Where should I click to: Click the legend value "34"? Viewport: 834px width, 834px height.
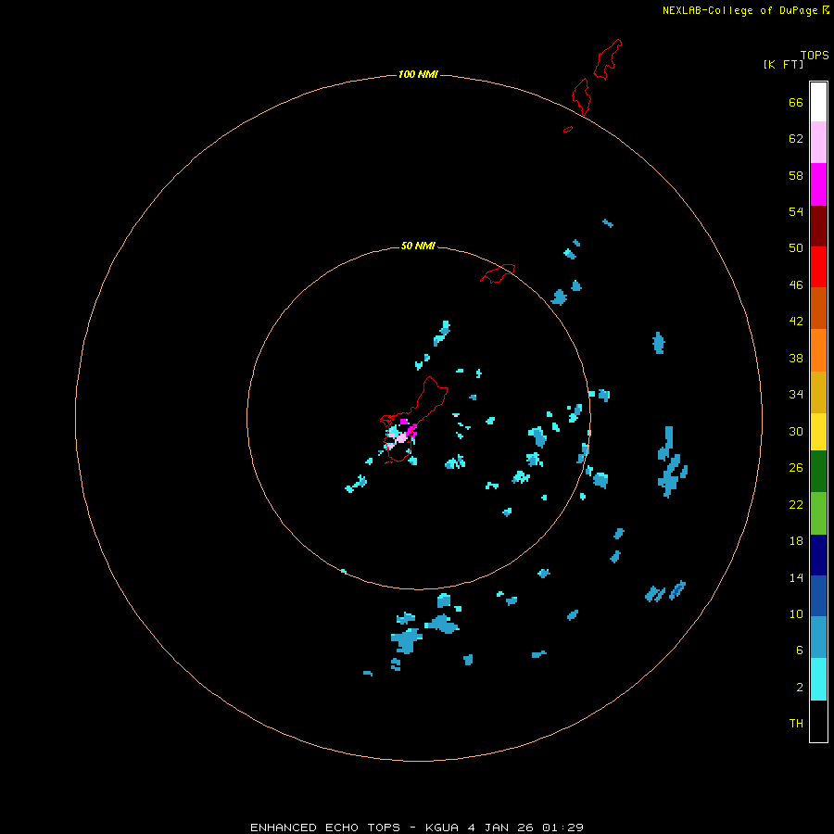tap(796, 395)
